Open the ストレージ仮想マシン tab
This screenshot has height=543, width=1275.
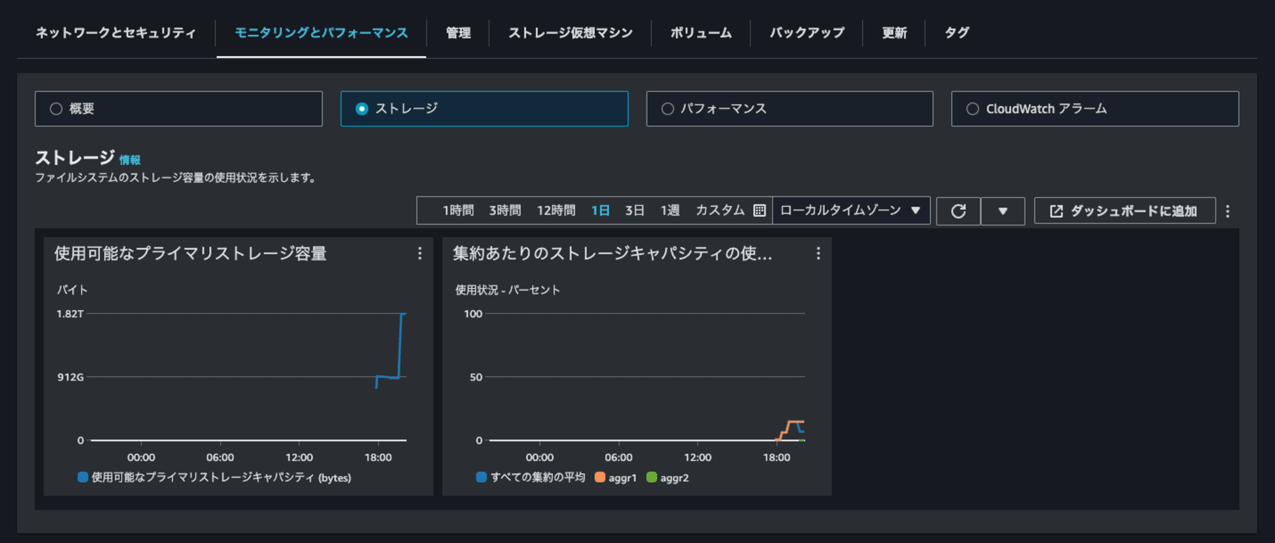tap(571, 33)
